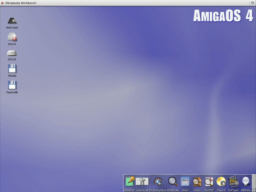Select the FlashUSB disk icon
This screenshot has width=256, height=192.
(12, 85)
